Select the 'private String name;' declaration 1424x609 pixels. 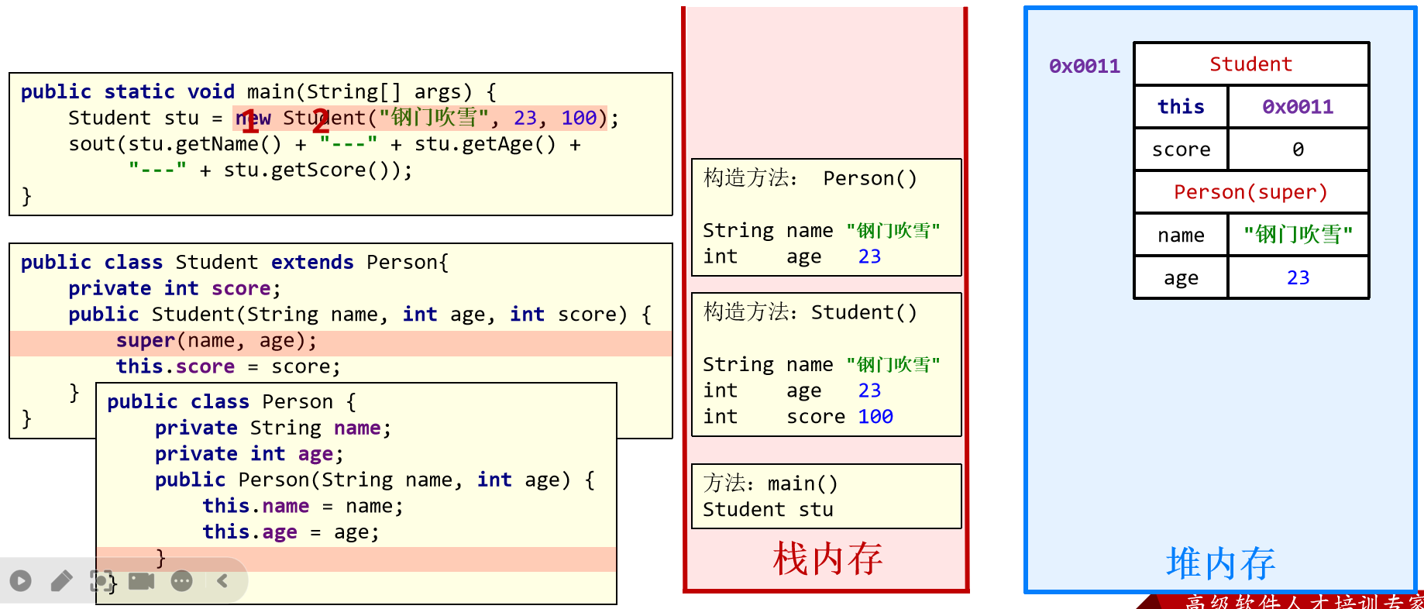pyautogui.click(x=273, y=428)
